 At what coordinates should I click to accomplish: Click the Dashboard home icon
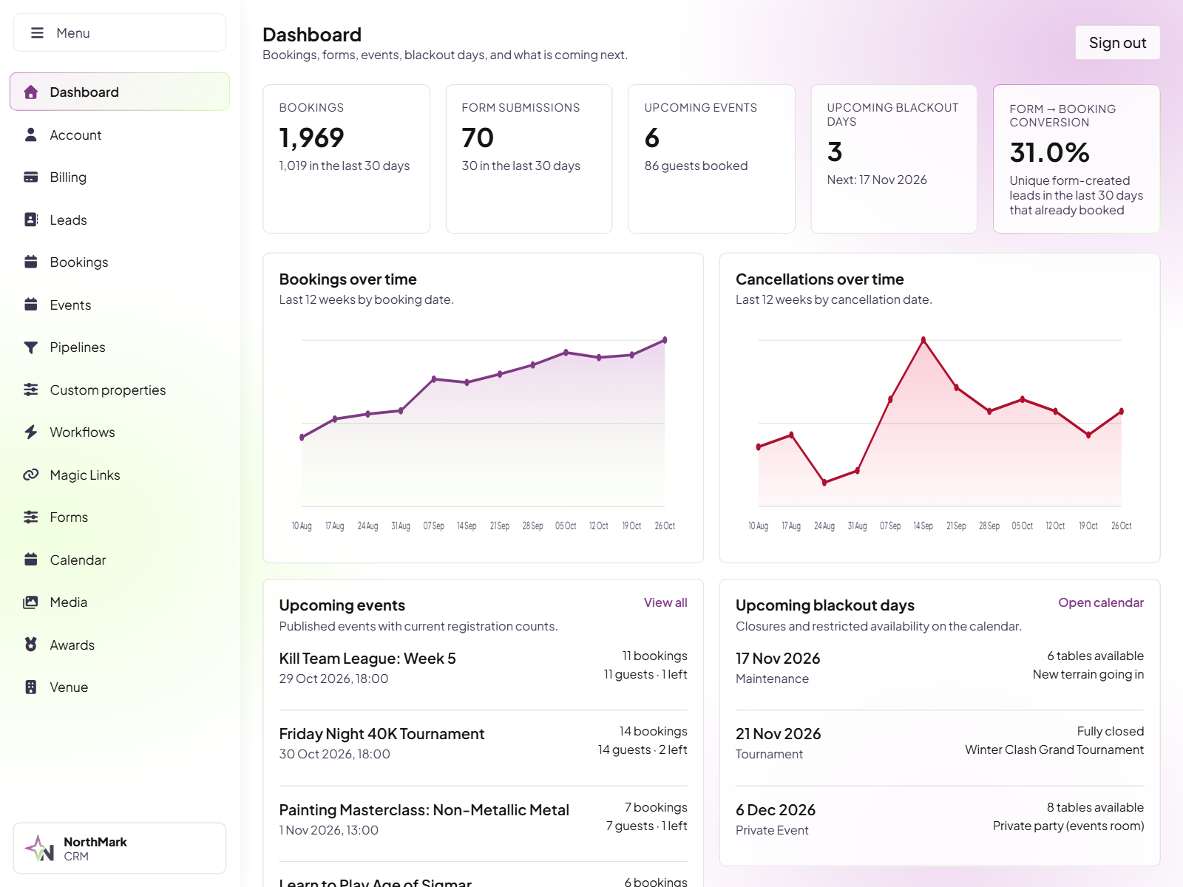(30, 92)
